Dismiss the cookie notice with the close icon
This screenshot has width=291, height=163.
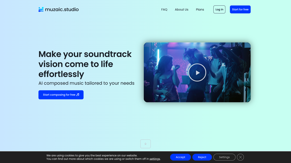point(240,157)
